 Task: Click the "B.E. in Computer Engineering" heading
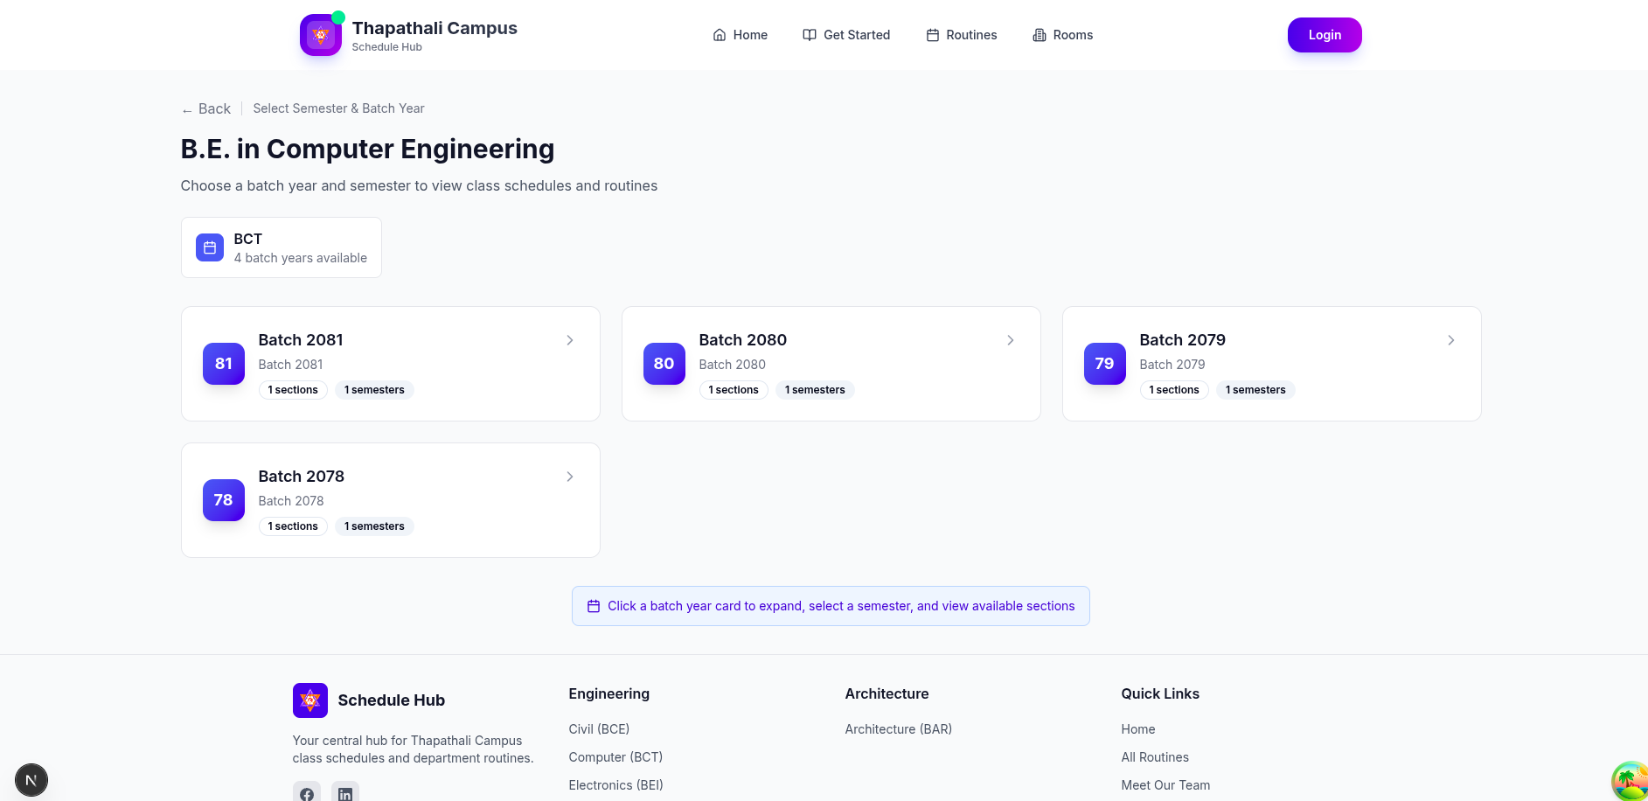click(x=367, y=149)
